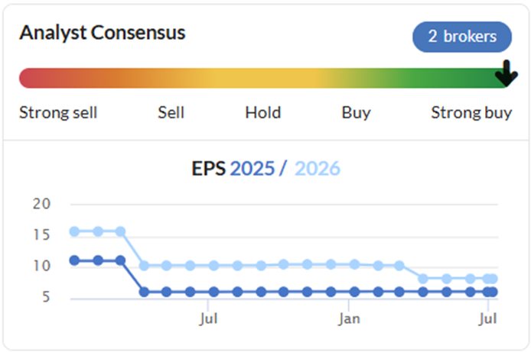
Task: Click the Jan axis label
Action: pos(349,319)
